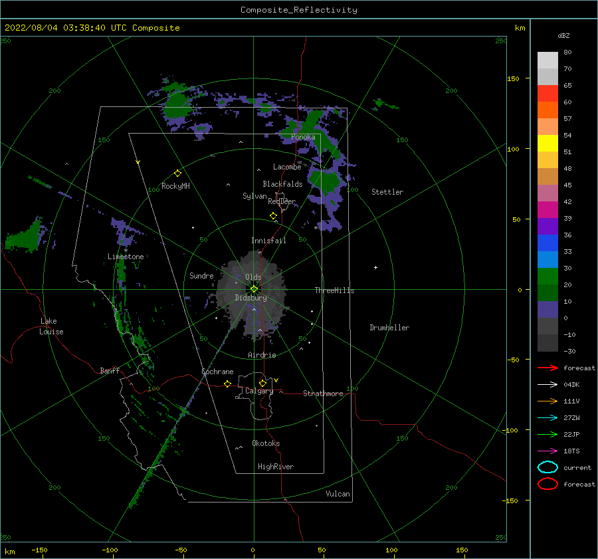Click the asterisk marker above Limestone
This screenshot has height=559, width=598.
[x=126, y=251]
